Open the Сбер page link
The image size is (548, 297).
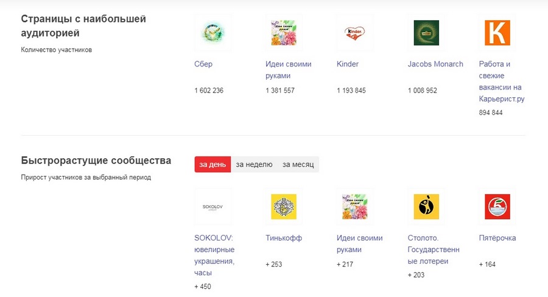203,64
